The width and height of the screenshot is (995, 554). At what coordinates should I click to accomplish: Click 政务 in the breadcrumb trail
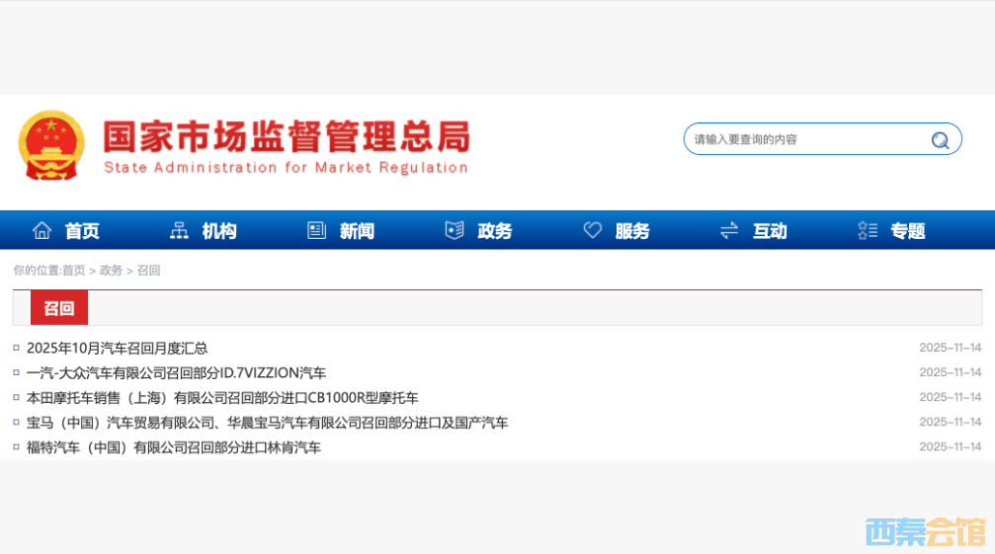(111, 271)
